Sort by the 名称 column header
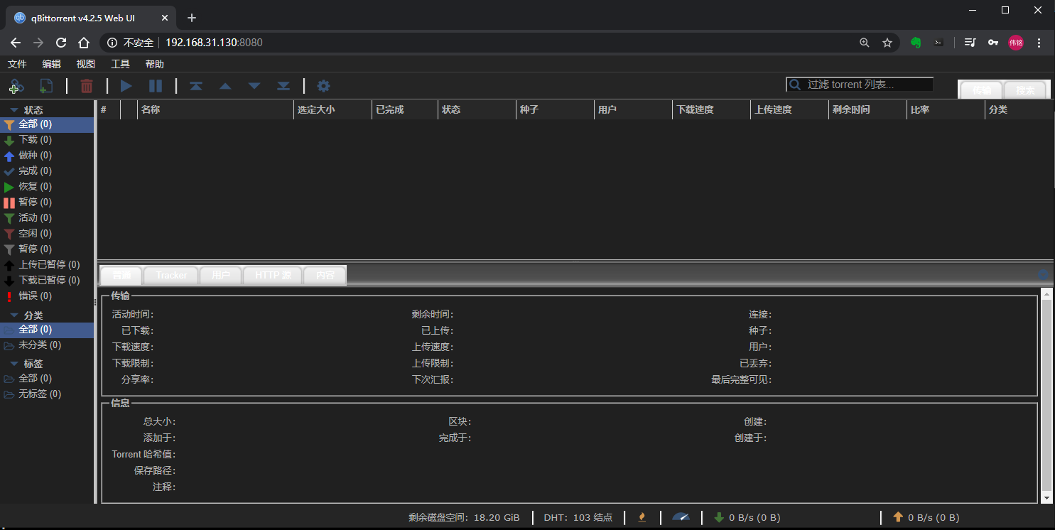The image size is (1055, 530). (x=215, y=110)
